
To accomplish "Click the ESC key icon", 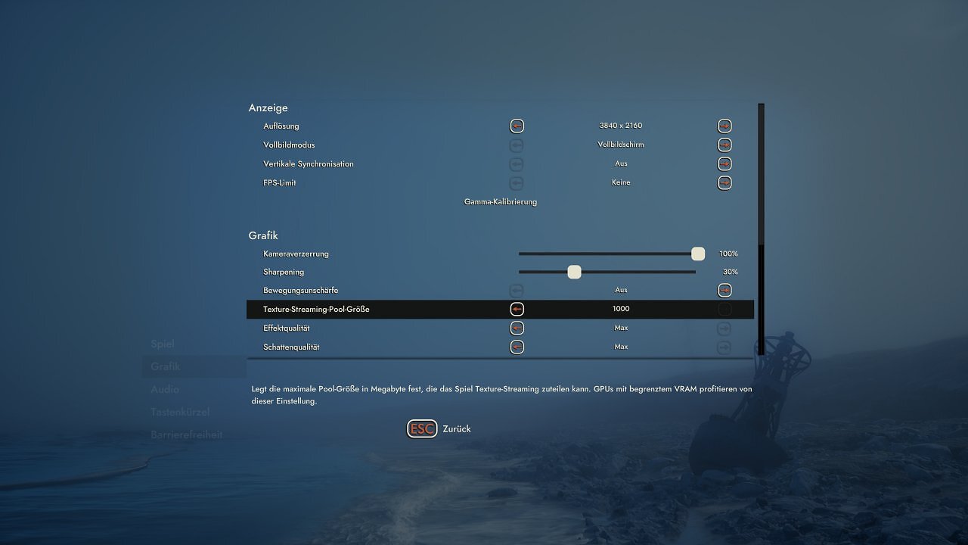I will (x=422, y=429).
